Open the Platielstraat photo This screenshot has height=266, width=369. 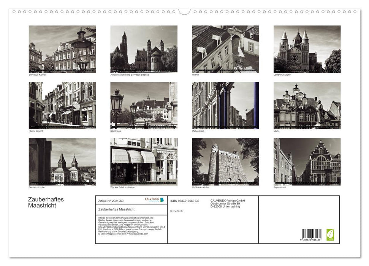225,105
